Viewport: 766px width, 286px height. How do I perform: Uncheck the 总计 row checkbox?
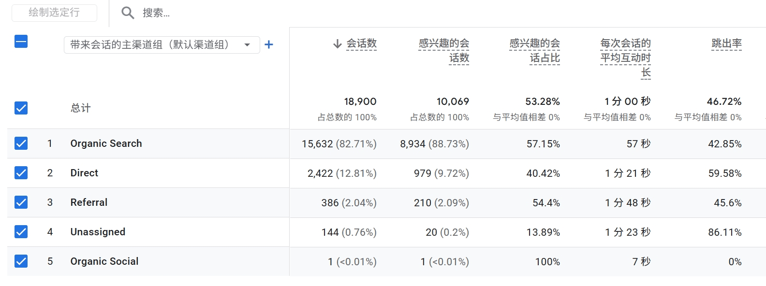tap(21, 108)
